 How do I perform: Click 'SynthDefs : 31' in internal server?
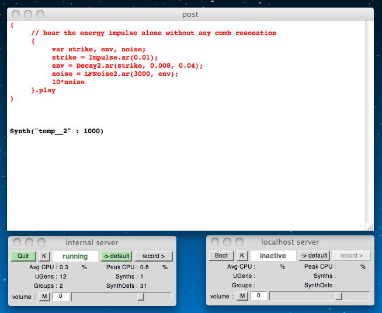[x=126, y=286]
